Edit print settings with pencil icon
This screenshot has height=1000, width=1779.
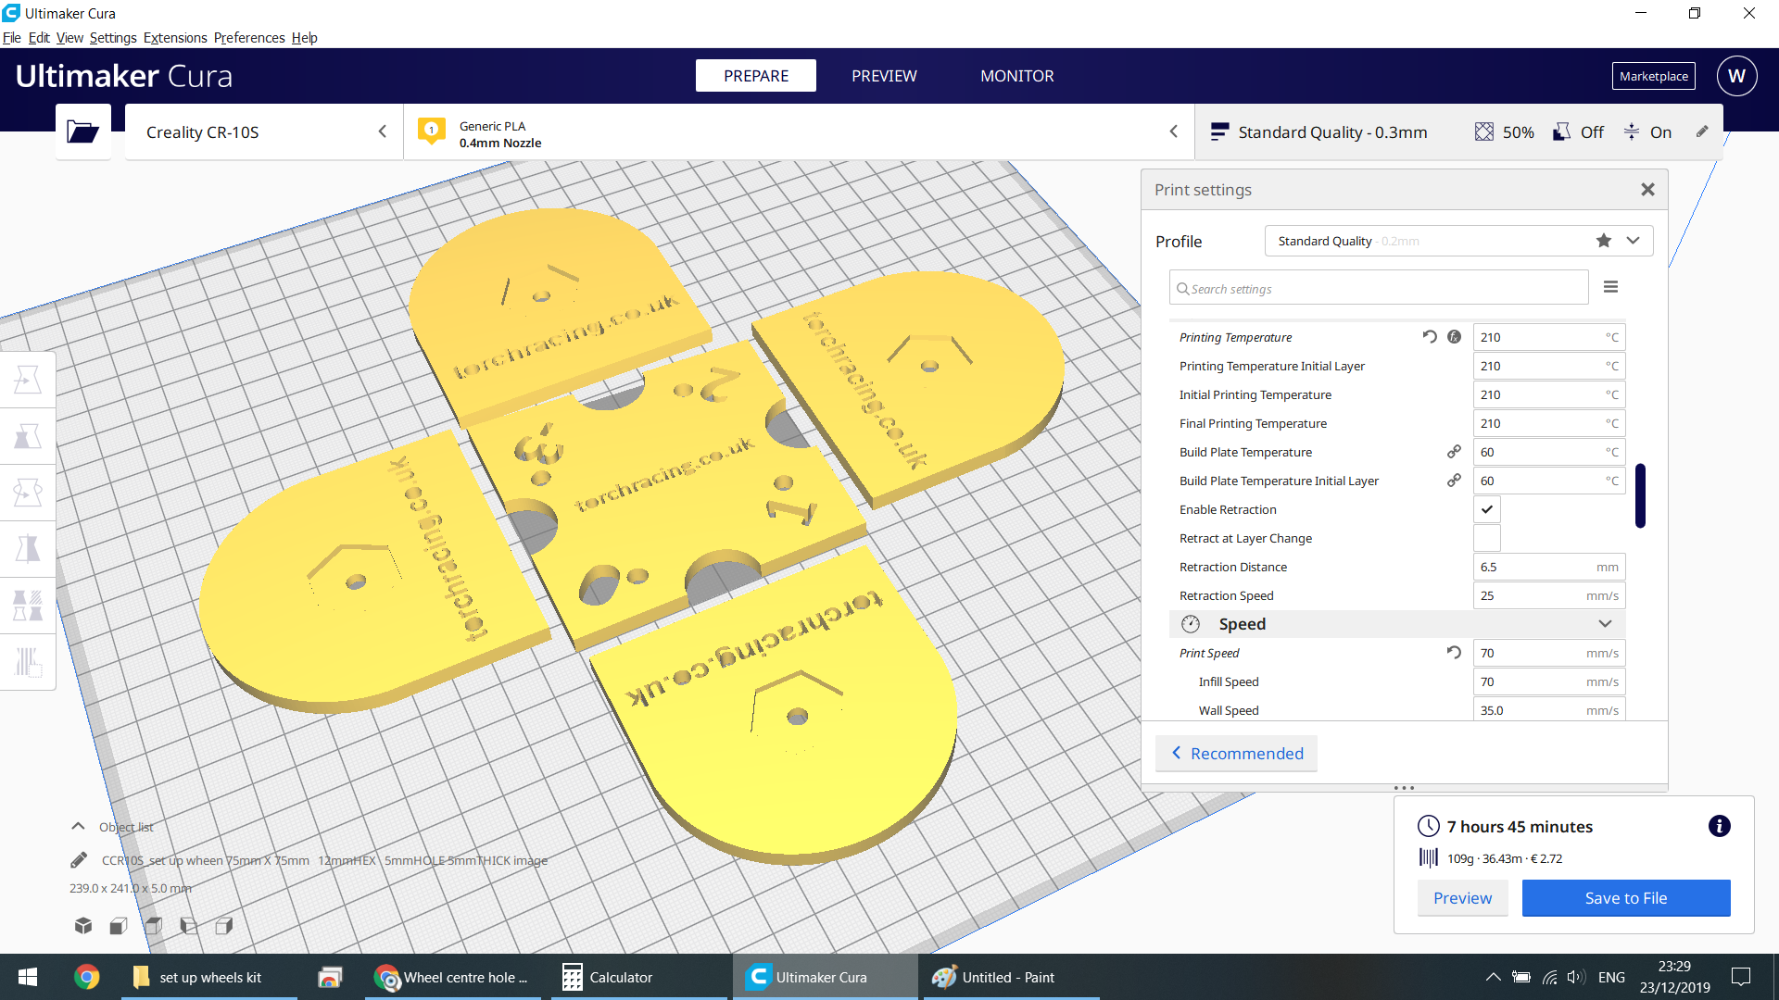(x=1702, y=131)
